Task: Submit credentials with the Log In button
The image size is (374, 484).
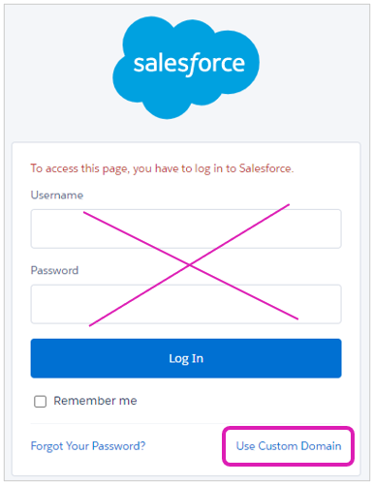Action: point(186,358)
